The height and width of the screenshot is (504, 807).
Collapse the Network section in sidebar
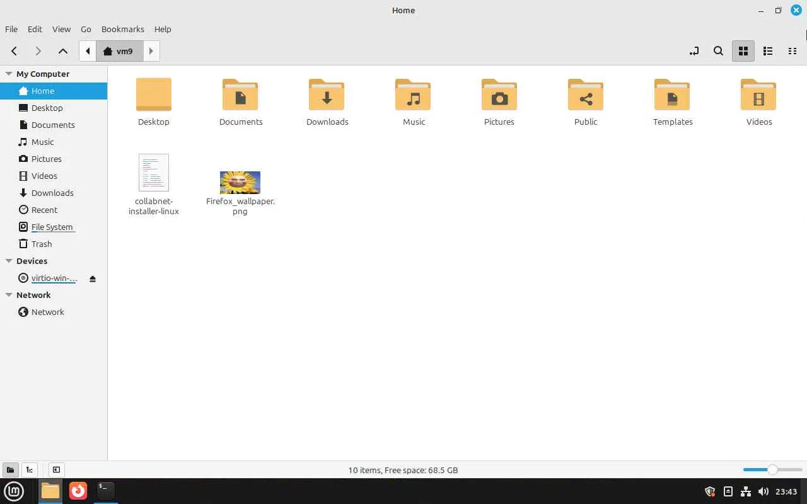tap(9, 295)
